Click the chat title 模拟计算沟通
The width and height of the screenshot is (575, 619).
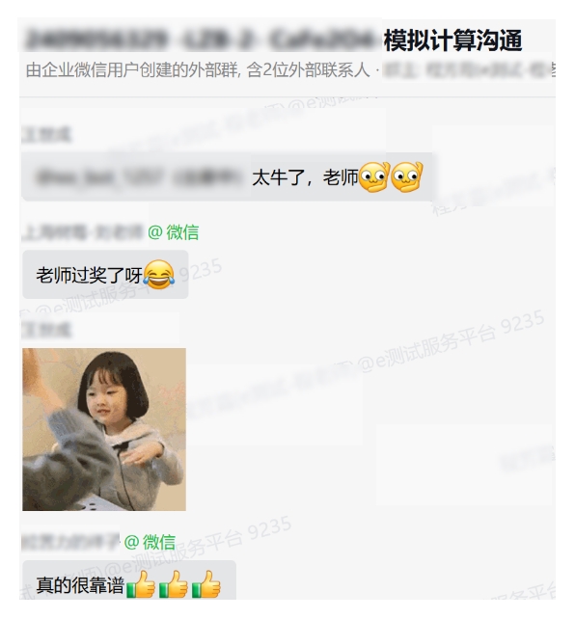(x=452, y=40)
